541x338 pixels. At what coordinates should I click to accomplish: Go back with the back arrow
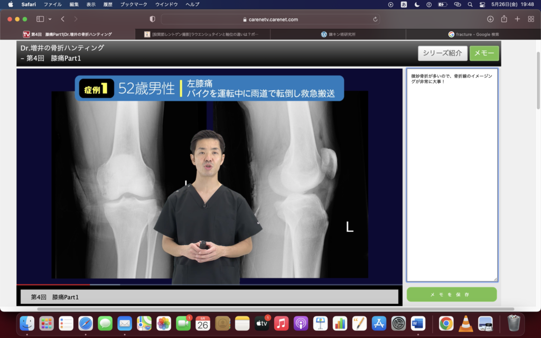63,19
